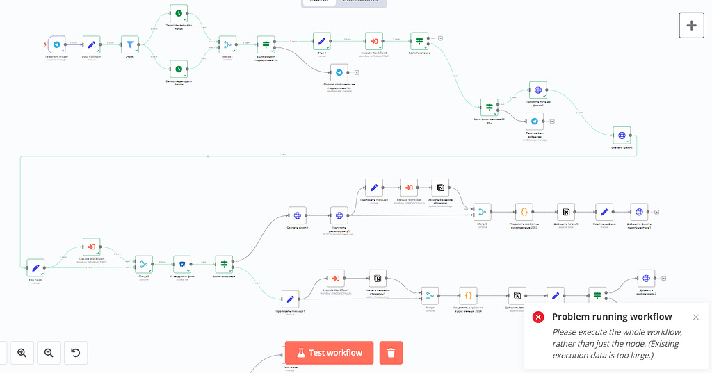The width and height of the screenshot is (712, 373).
Task: Select the Merge8 node
Action: (x=144, y=264)
